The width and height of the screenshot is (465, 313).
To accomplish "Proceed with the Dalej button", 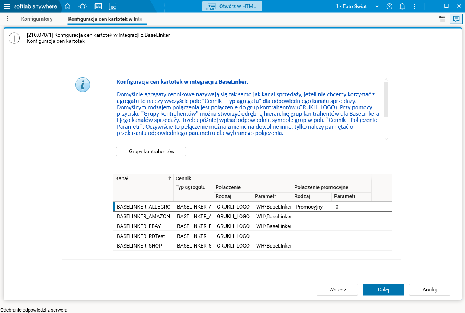I will pos(384,290).
